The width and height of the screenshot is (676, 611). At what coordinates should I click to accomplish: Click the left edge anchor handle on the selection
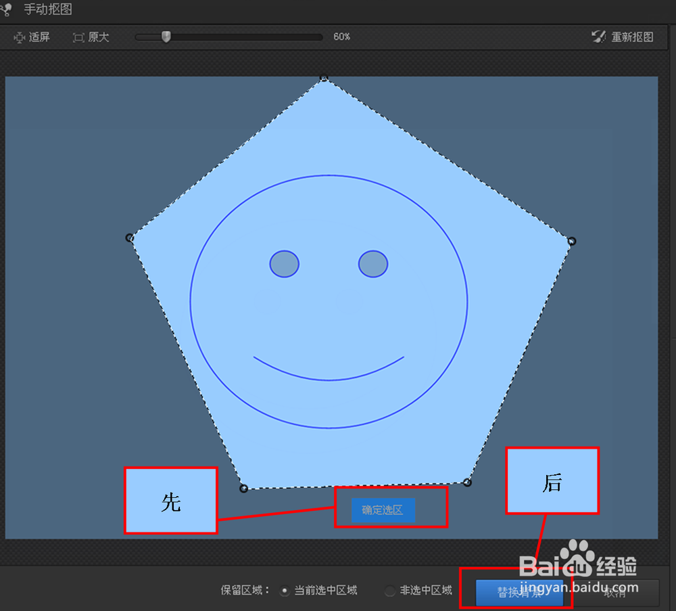130,237
